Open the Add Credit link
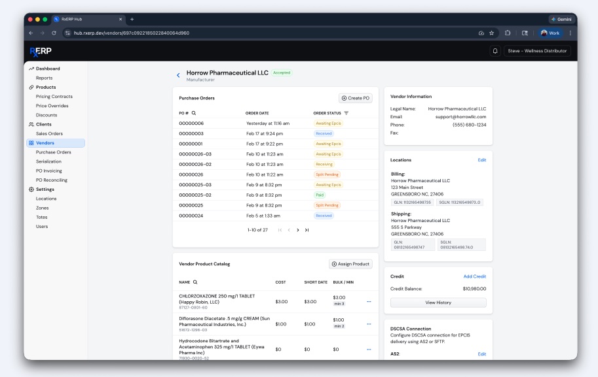The height and width of the screenshot is (377, 598). coord(474,276)
